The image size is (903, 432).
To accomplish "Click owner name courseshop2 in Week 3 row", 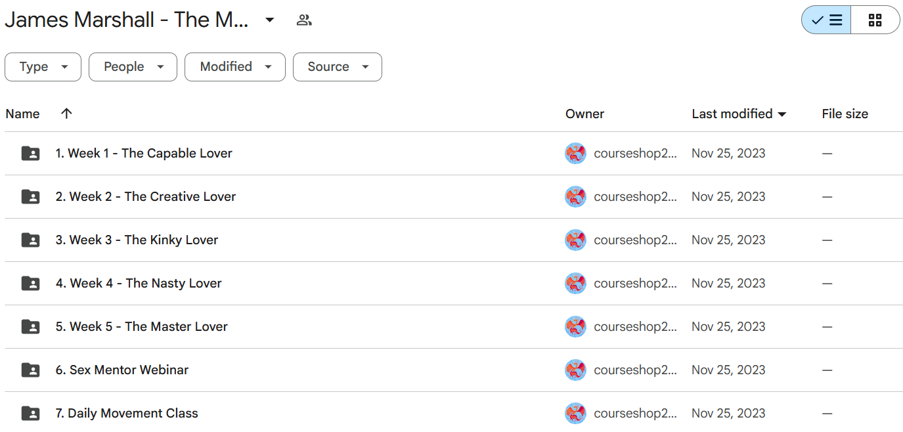I will coord(635,240).
